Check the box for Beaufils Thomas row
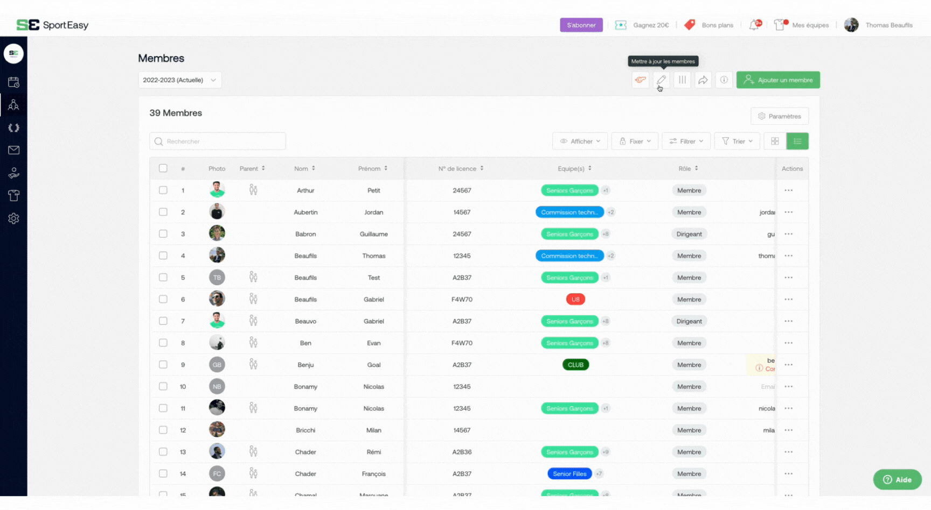 (x=163, y=256)
